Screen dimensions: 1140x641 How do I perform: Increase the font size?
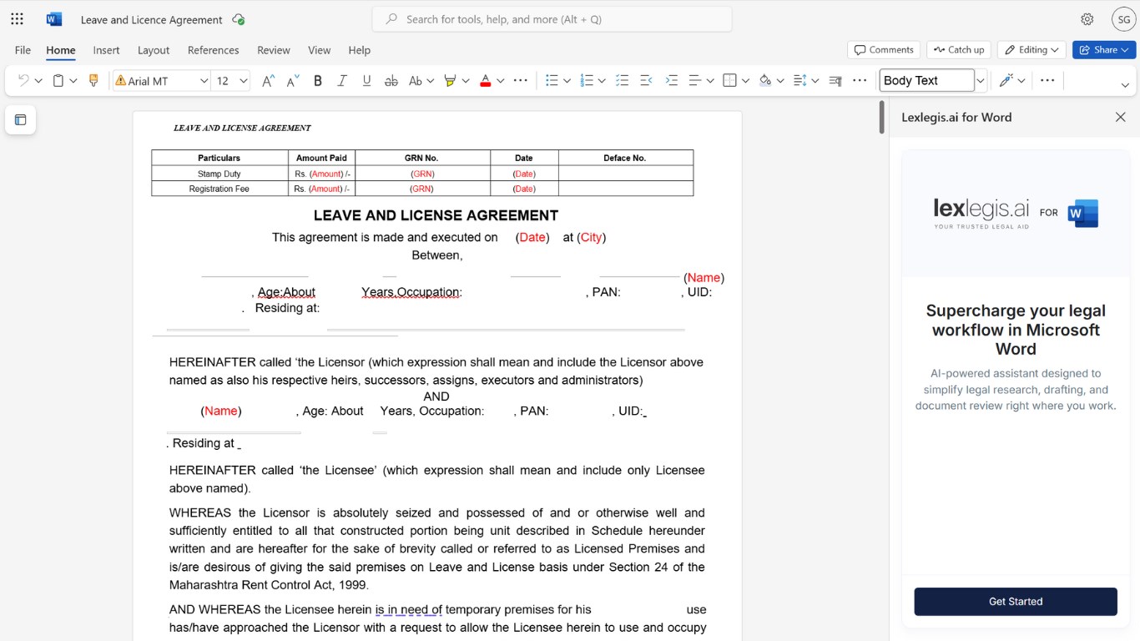[268, 81]
